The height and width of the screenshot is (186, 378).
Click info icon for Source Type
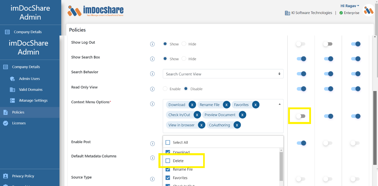pos(152,179)
